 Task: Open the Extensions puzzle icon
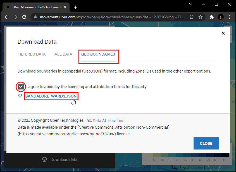tap(211, 17)
